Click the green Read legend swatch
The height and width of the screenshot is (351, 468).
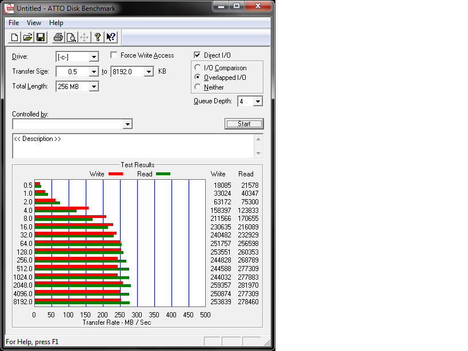163,174
